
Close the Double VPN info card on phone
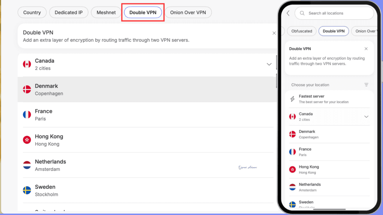366,49
